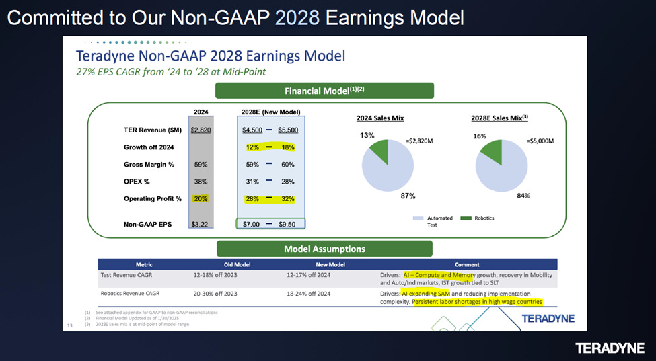Click the 'Committed to Our Non-GAAP 2028 Earnings Model' title

tap(236, 18)
